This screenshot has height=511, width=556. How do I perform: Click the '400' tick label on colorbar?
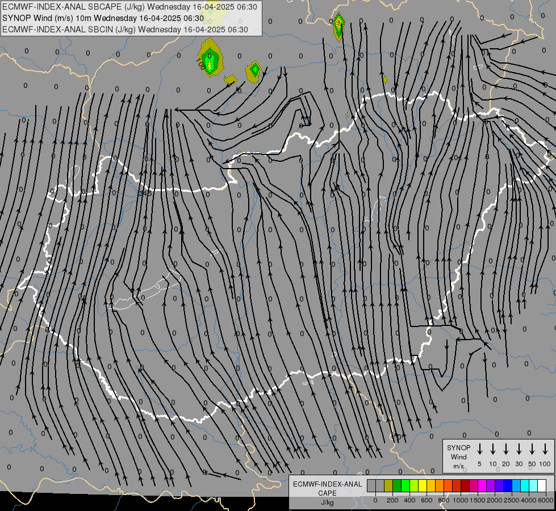(409, 500)
